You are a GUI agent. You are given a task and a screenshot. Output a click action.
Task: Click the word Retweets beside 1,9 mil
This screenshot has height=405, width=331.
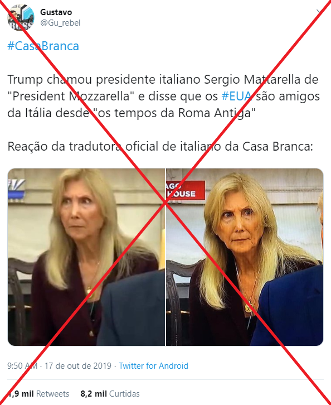pos(52,394)
